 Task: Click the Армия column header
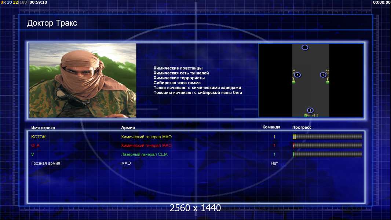pyautogui.click(x=128, y=128)
